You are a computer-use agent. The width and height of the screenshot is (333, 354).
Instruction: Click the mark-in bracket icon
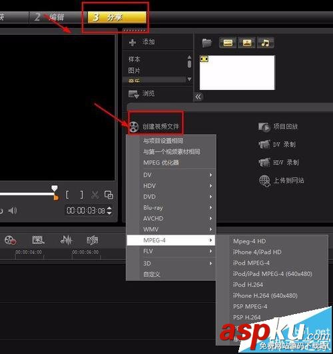click(x=67, y=195)
